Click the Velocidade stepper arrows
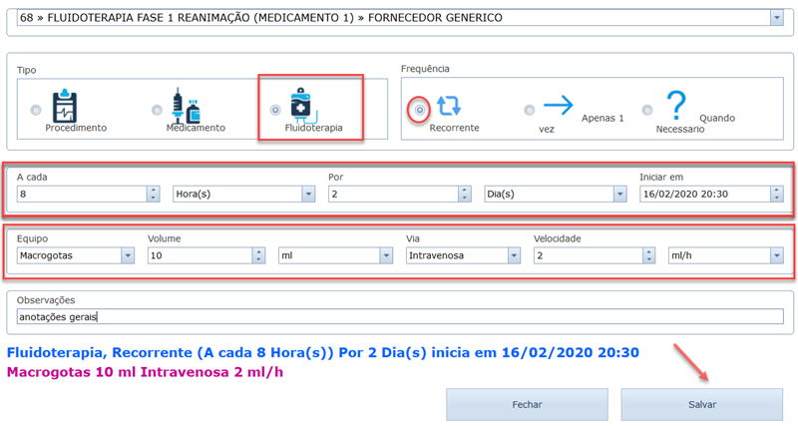798x426 pixels. [x=648, y=255]
